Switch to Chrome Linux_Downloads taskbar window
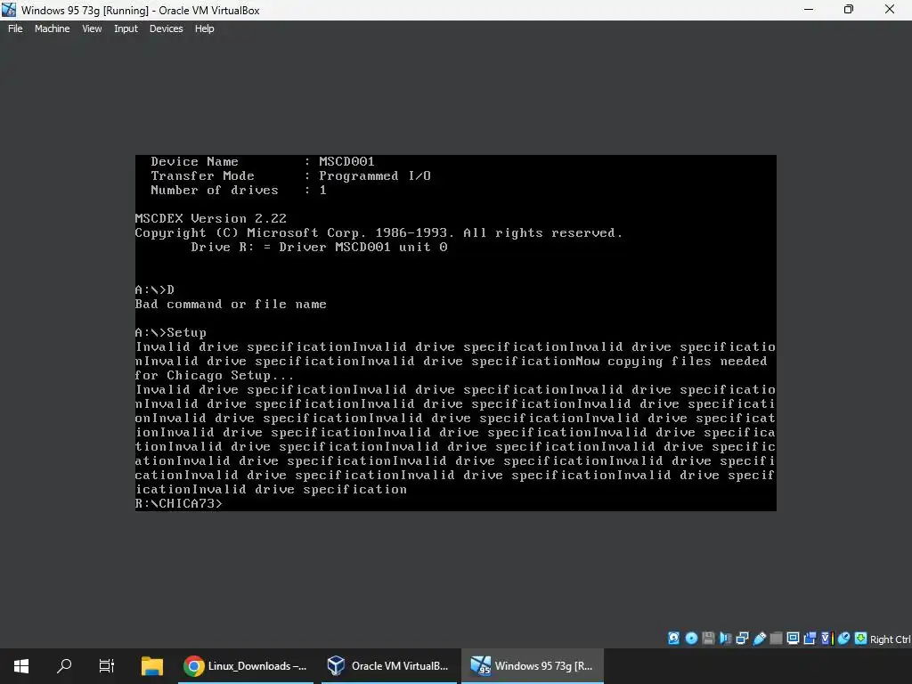The image size is (912, 684). point(246,666)
